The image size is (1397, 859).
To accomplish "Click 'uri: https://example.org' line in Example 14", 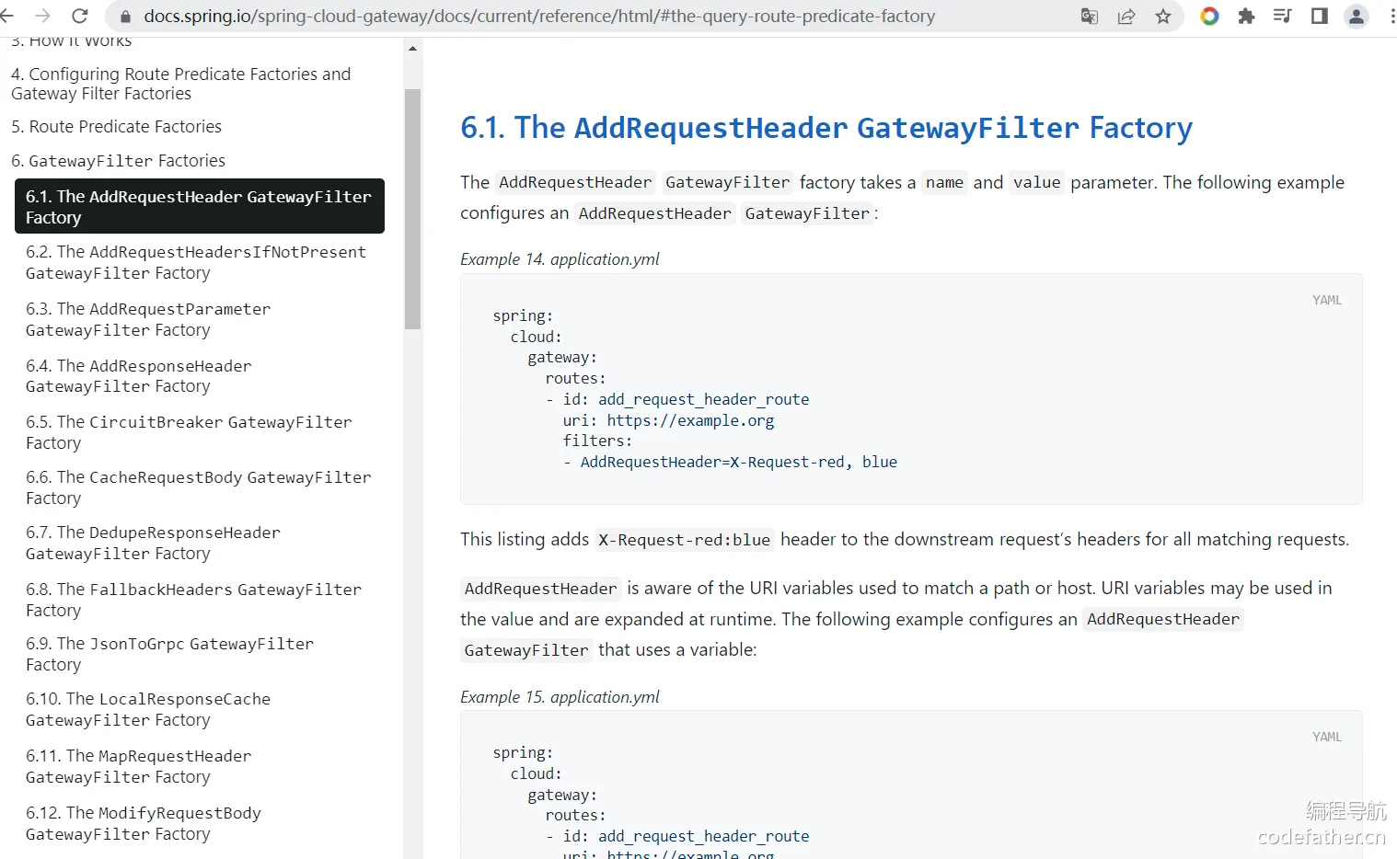I will pos(668,420).
